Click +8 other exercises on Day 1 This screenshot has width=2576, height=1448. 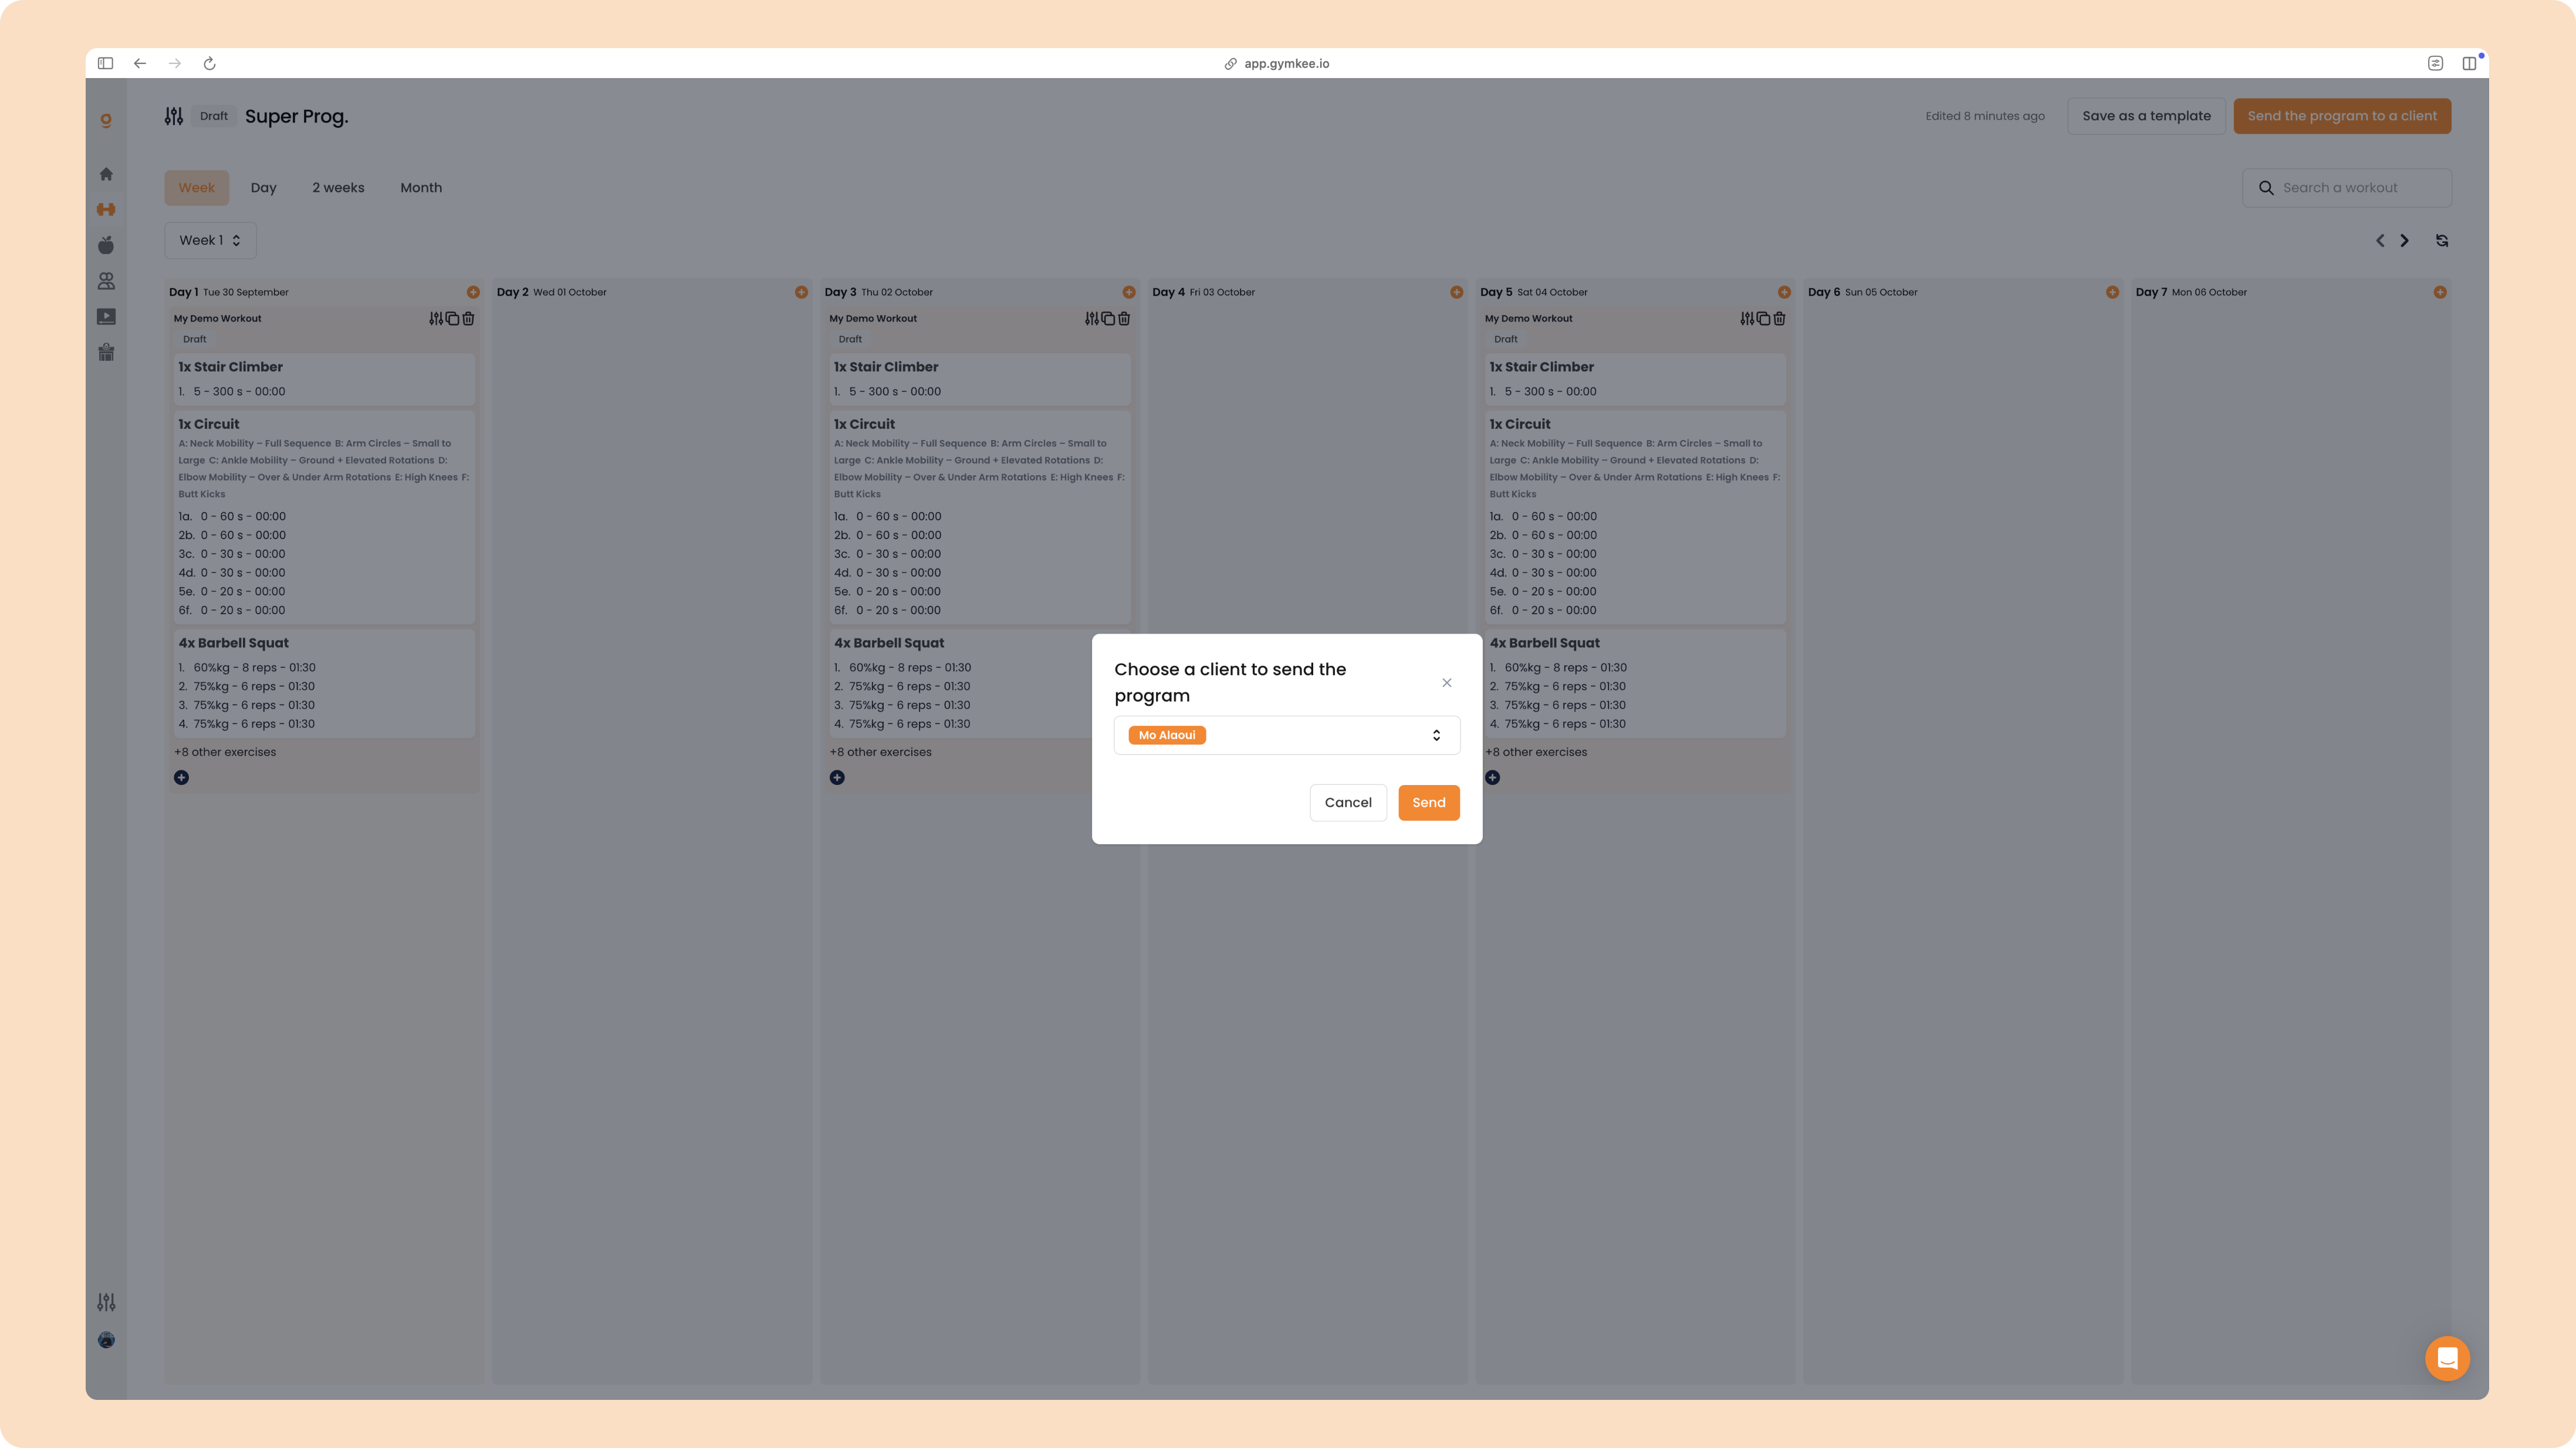(x=225, y=752)
